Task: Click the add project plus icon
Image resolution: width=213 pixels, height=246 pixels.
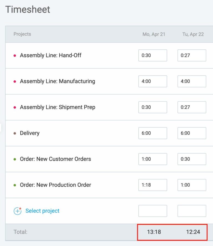Action: [x=17, y=211]
